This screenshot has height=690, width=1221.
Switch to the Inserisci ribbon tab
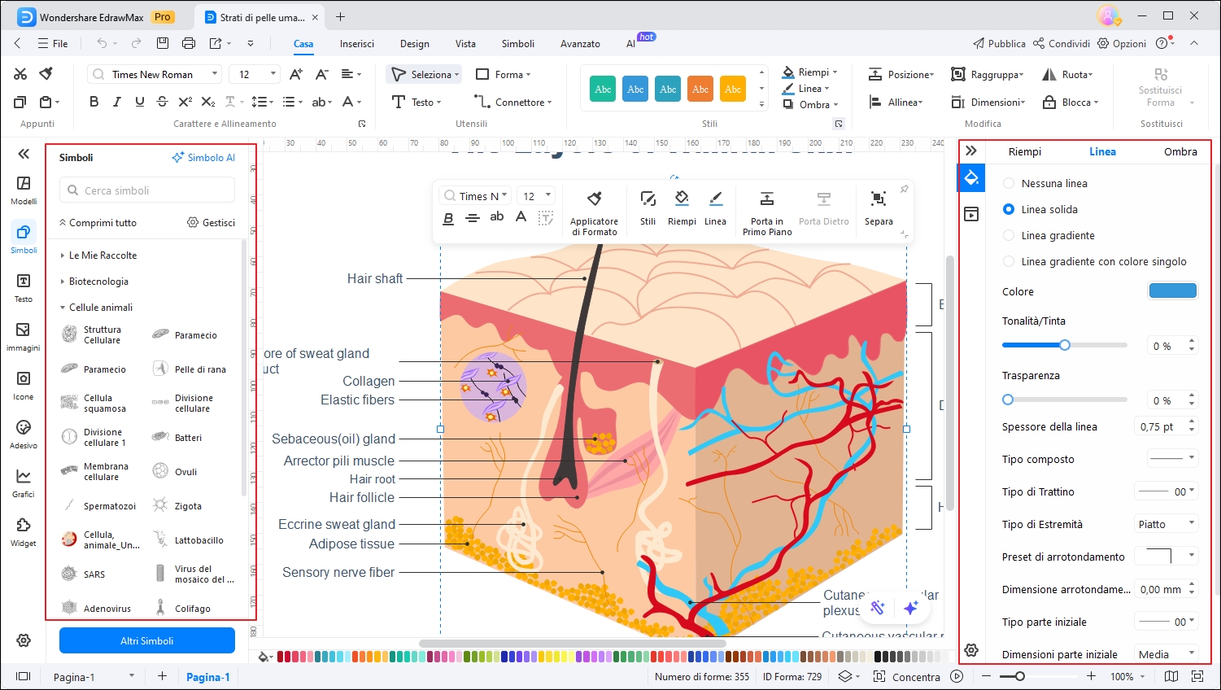point(357,44)
